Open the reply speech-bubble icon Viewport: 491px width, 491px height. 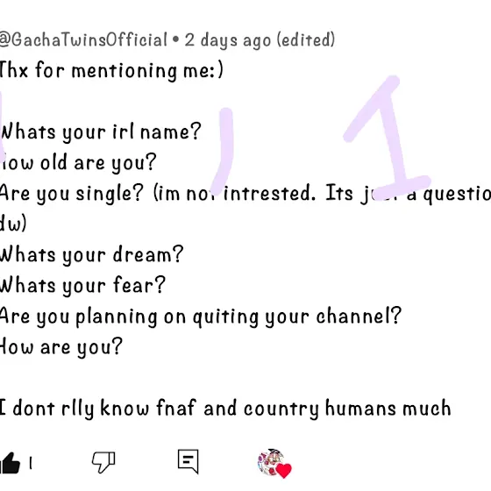189,461
